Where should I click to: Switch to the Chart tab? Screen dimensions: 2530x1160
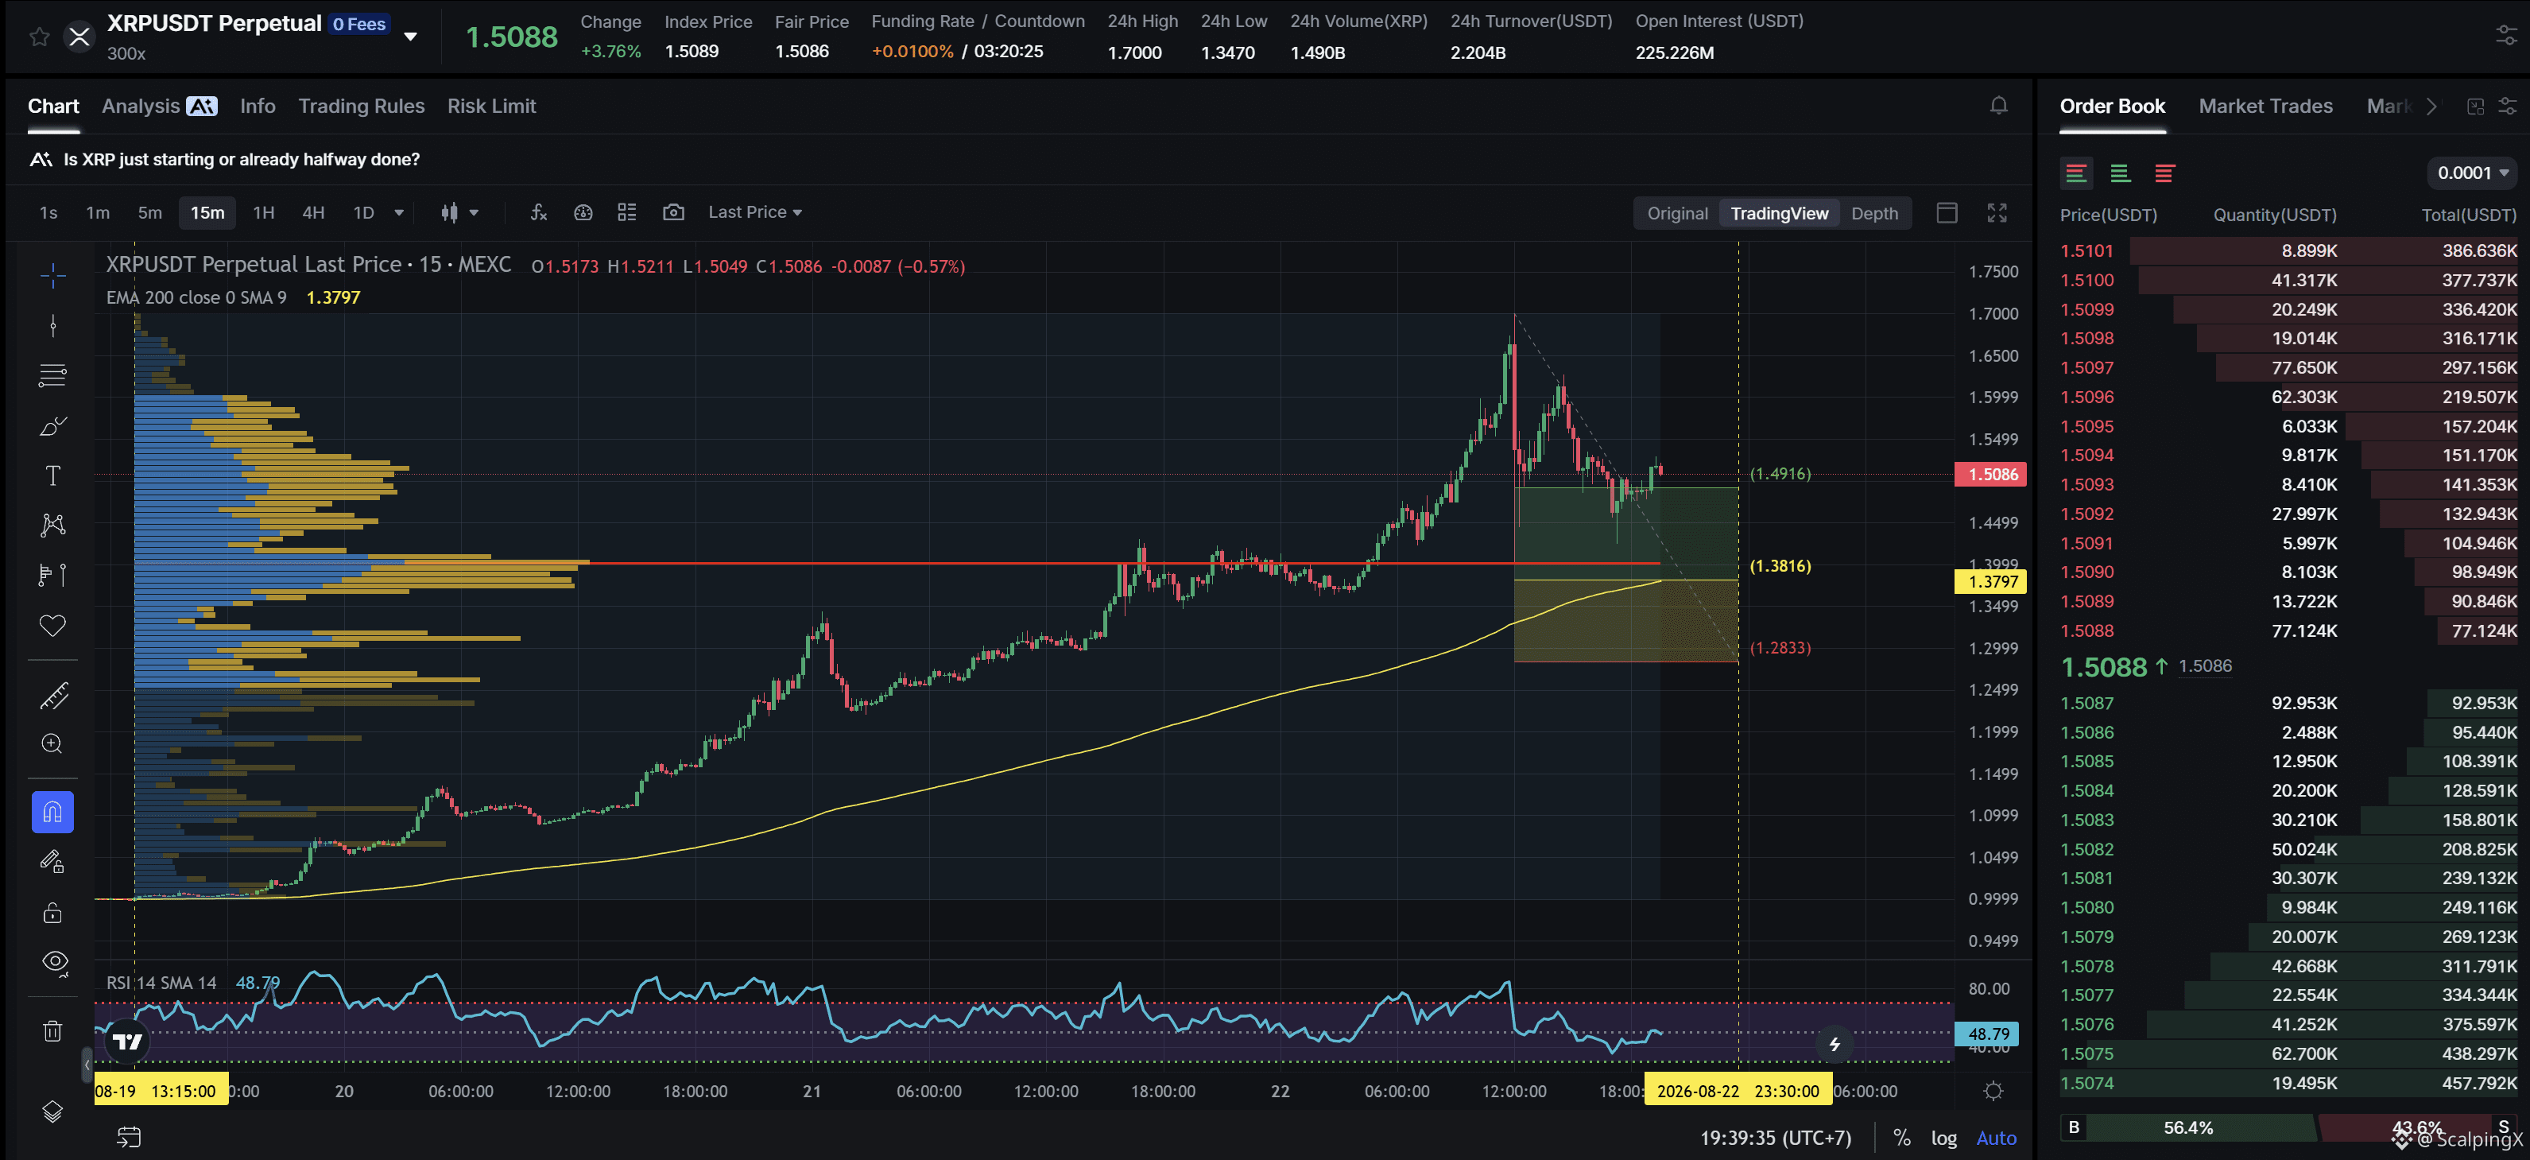[x=53, y=106]
